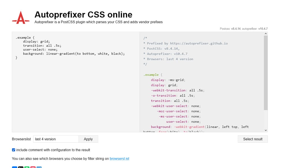Click the output panel scroll up arrow
The image size is (281, 168).
pos(266,34)
